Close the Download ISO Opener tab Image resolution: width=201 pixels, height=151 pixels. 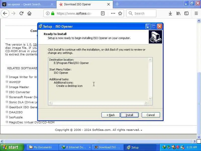[109, 4]
